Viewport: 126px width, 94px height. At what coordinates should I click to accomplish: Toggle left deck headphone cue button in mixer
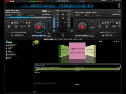pyautogui.click(x=54, y=31)
